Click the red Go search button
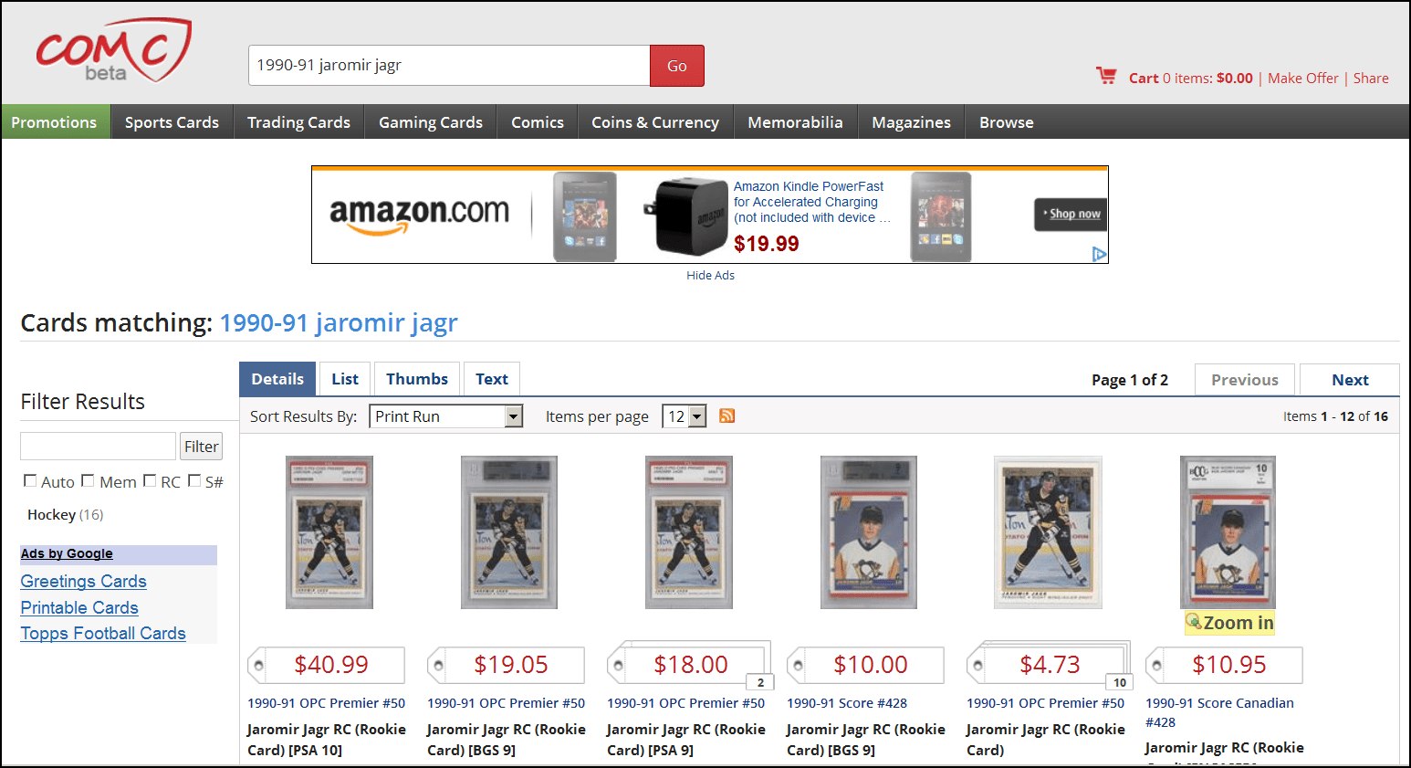The height and width of the screenshot is (768, 1411). click(677, 66)
